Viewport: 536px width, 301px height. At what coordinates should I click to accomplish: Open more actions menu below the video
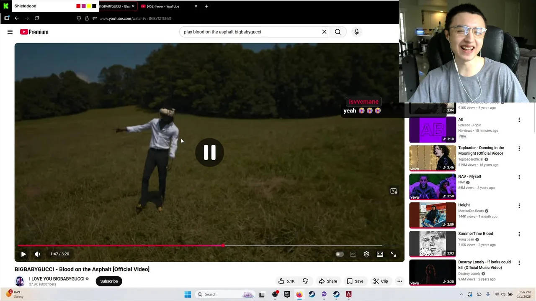(x=399, y=281)
